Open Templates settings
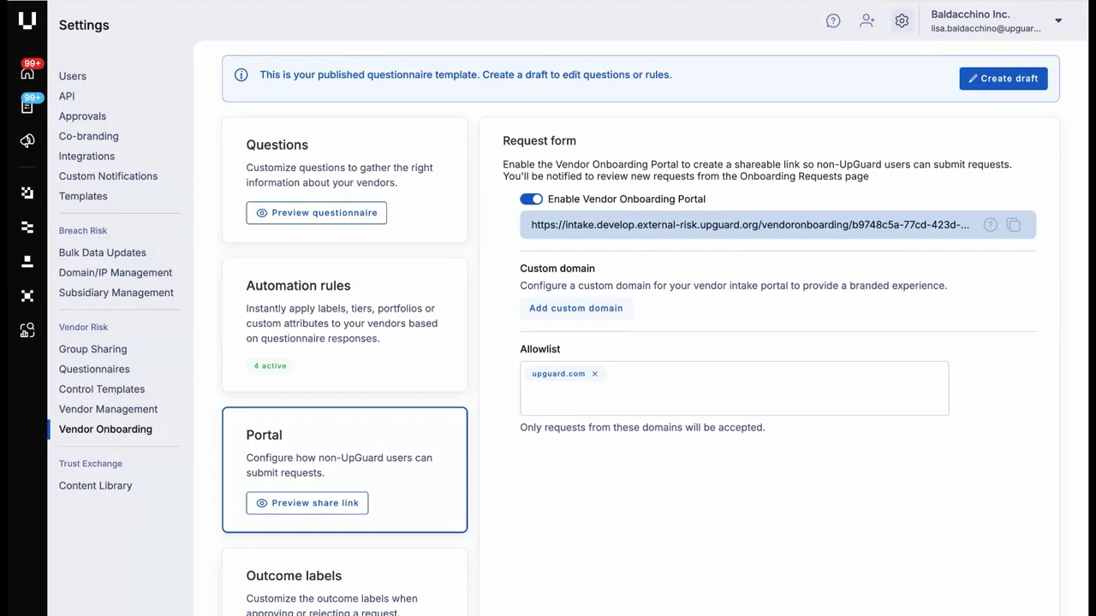 click(x=83, y=196)
